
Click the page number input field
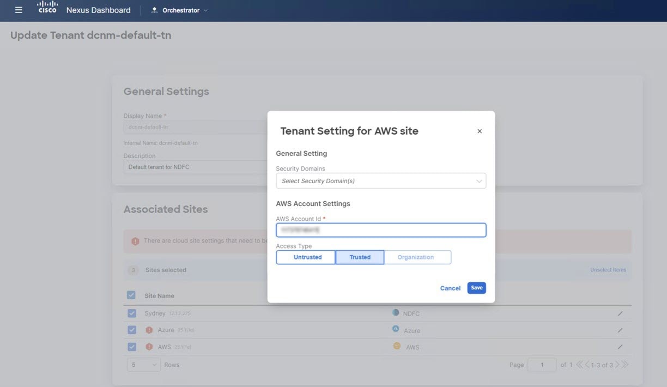point(542,365)
